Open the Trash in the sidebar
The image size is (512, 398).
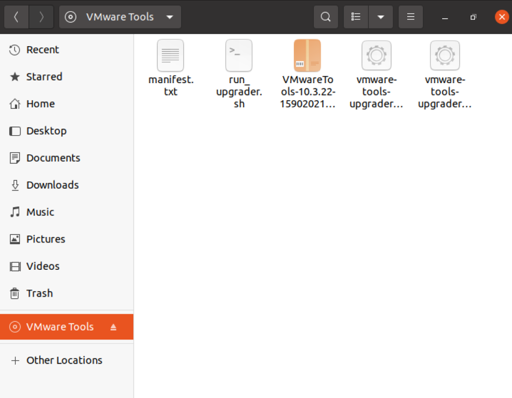point(39,293)
